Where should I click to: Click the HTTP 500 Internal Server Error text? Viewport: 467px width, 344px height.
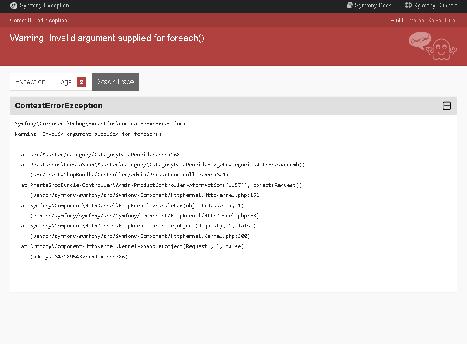pyautogui.click(x=419, y=20)
